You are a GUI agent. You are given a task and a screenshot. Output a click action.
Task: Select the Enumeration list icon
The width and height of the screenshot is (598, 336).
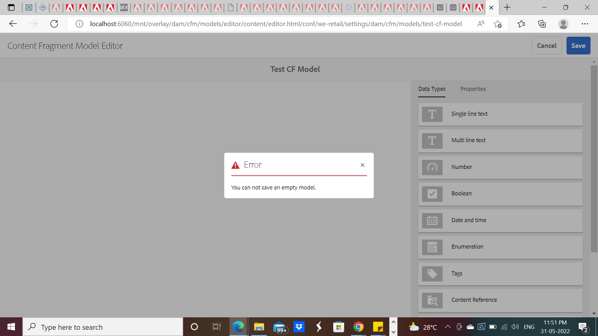click(x=432, y=247)
